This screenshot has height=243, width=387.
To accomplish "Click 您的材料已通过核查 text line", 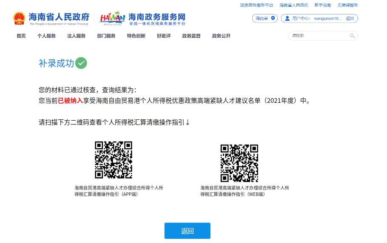I will (87, 90).
